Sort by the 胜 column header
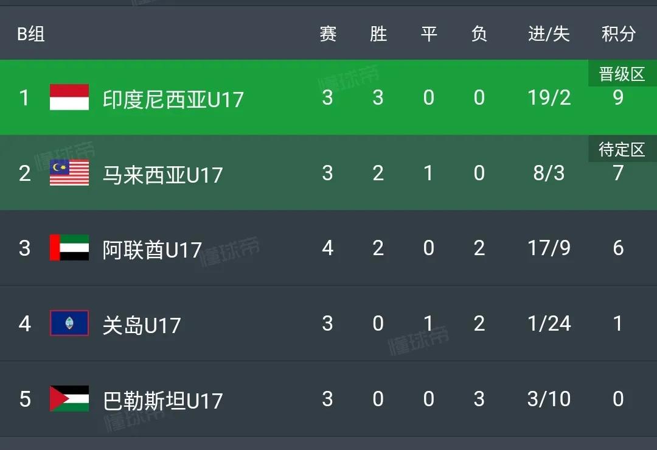The width and height of the screenshot is (657, 450). (x=378, y=33)
